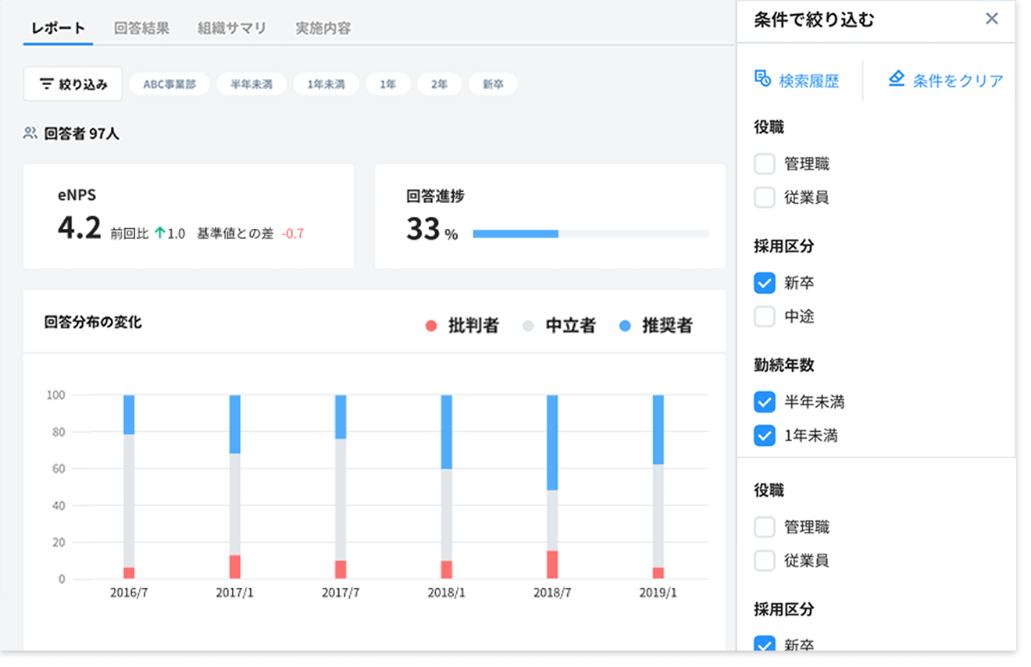
Task: Click the 1年未満 filter chip
Action: [x=326, y=84]
